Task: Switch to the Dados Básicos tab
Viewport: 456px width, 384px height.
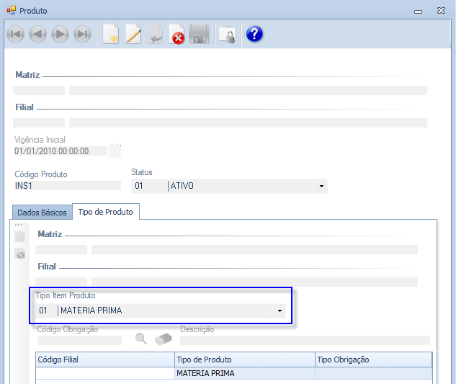Action: [43, 213]
